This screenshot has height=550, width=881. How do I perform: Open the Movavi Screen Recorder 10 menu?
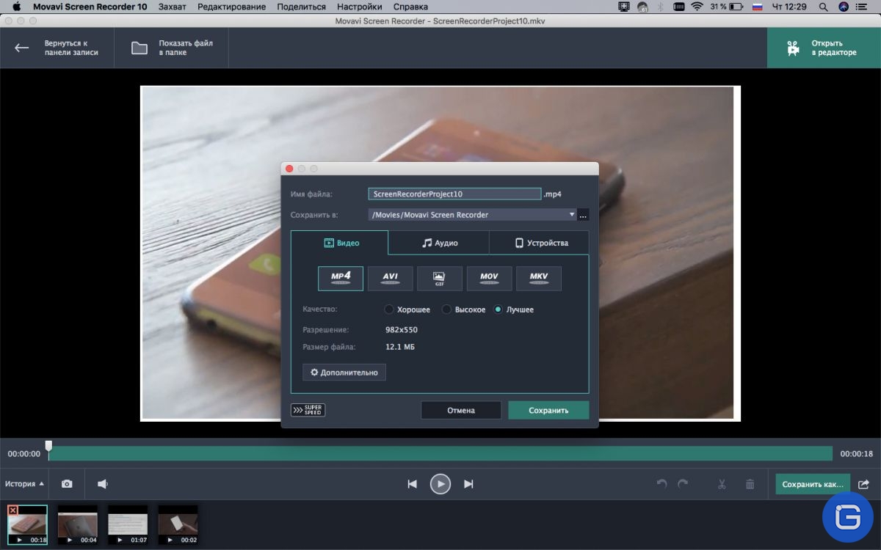pyautogui.click(x=90, y=7)
